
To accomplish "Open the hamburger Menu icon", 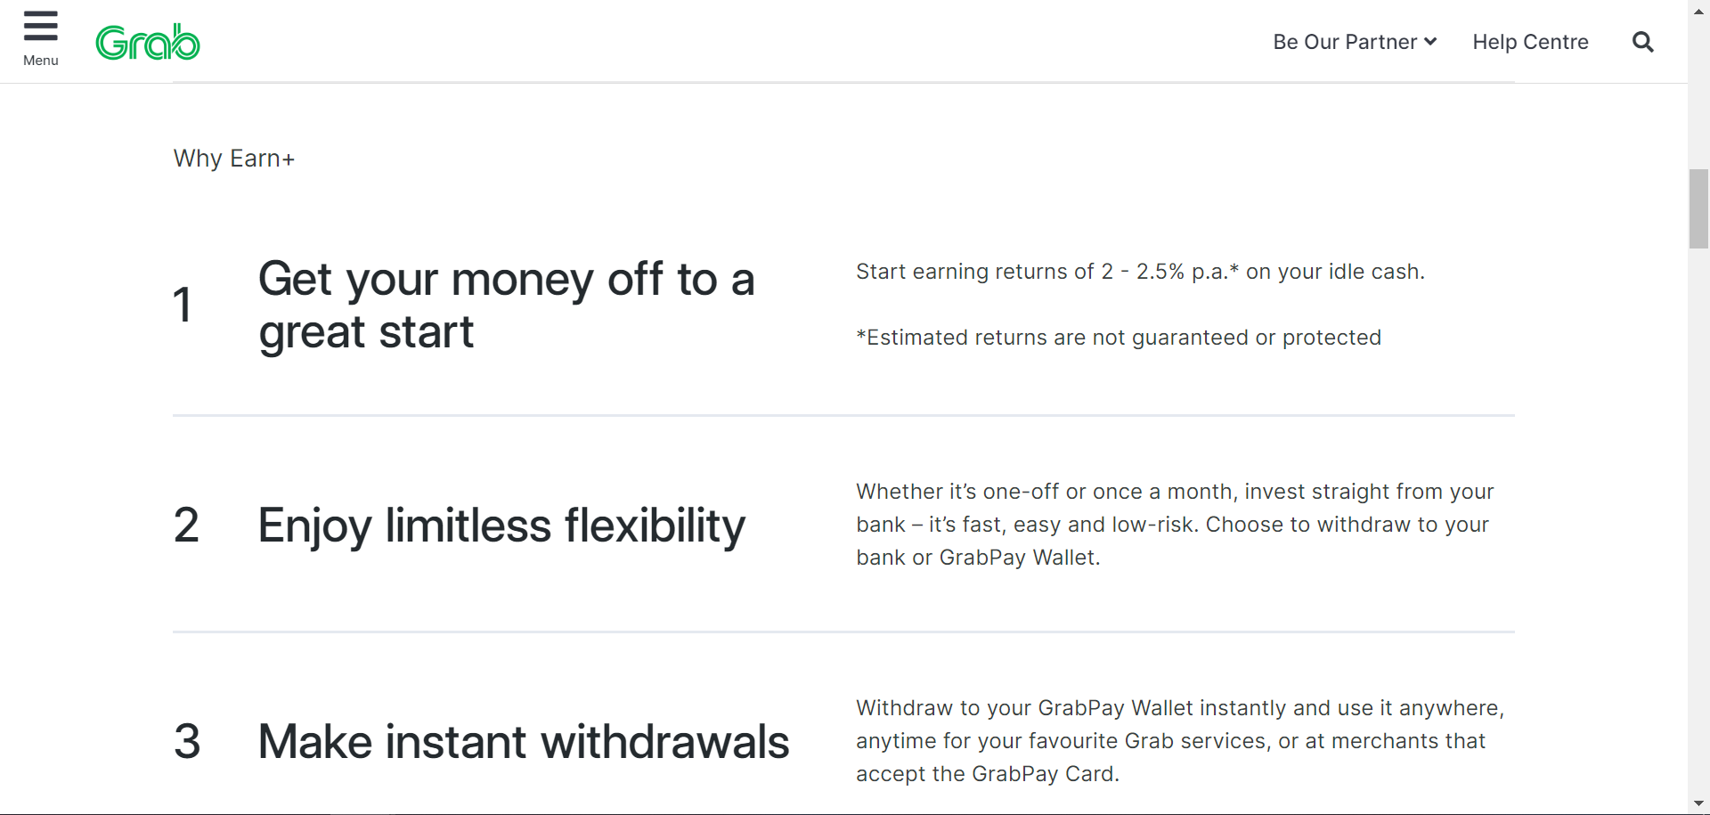I will 40,27.
